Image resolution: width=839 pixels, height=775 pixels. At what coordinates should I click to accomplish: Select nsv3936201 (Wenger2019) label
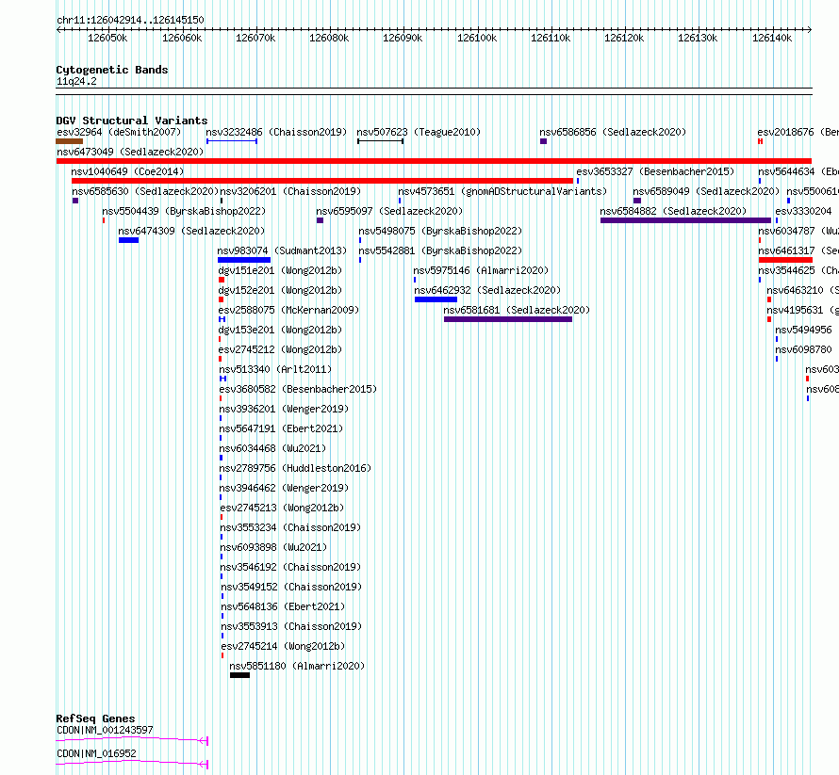(x=284, y=409)
